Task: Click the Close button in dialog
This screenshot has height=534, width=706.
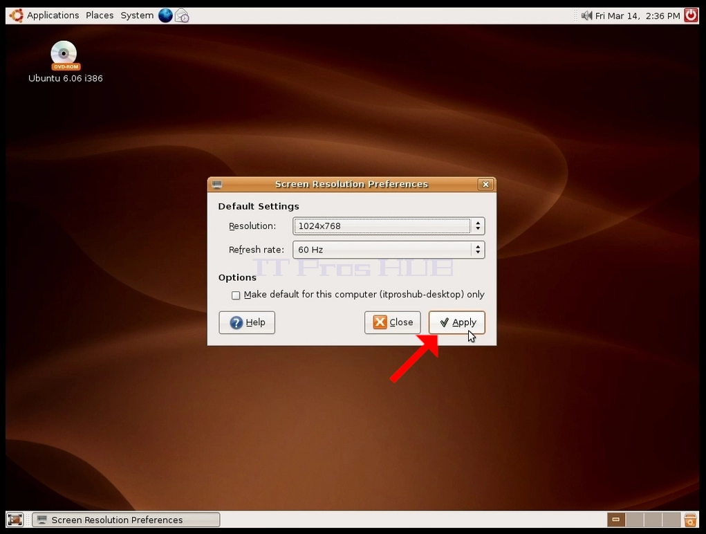Action: [393, 322]
